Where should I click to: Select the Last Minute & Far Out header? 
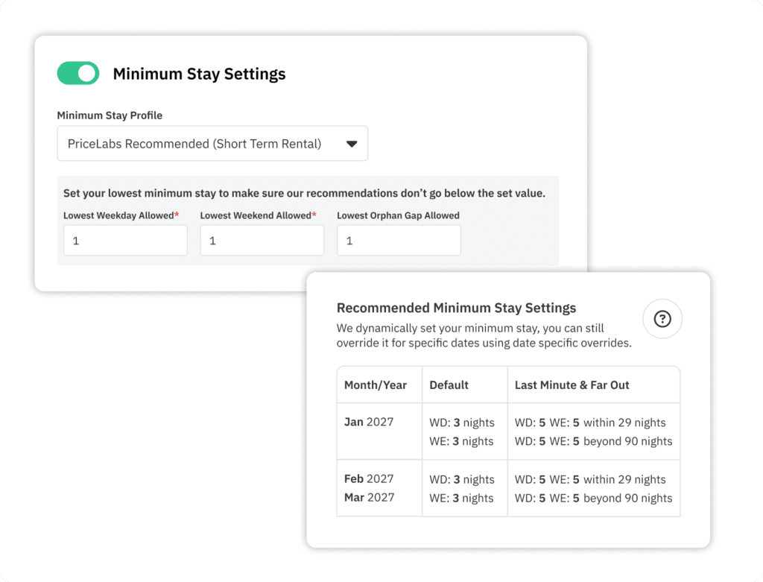point(572,385)
